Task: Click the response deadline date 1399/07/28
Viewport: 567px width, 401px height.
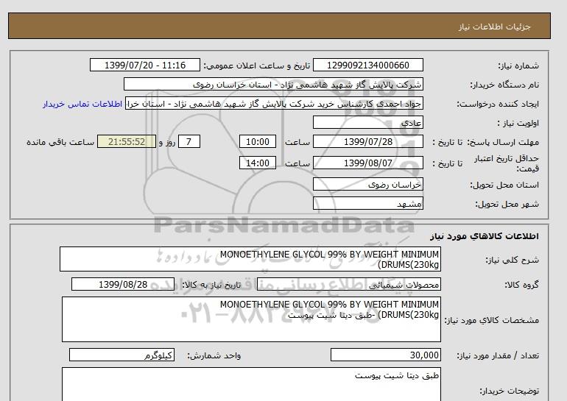Action: [x=368, y=142]
